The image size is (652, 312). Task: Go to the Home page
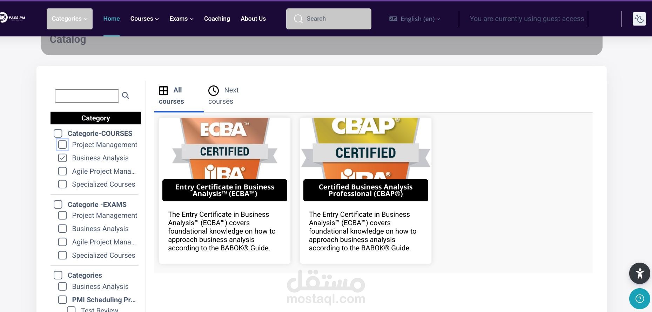pos(112,19)
